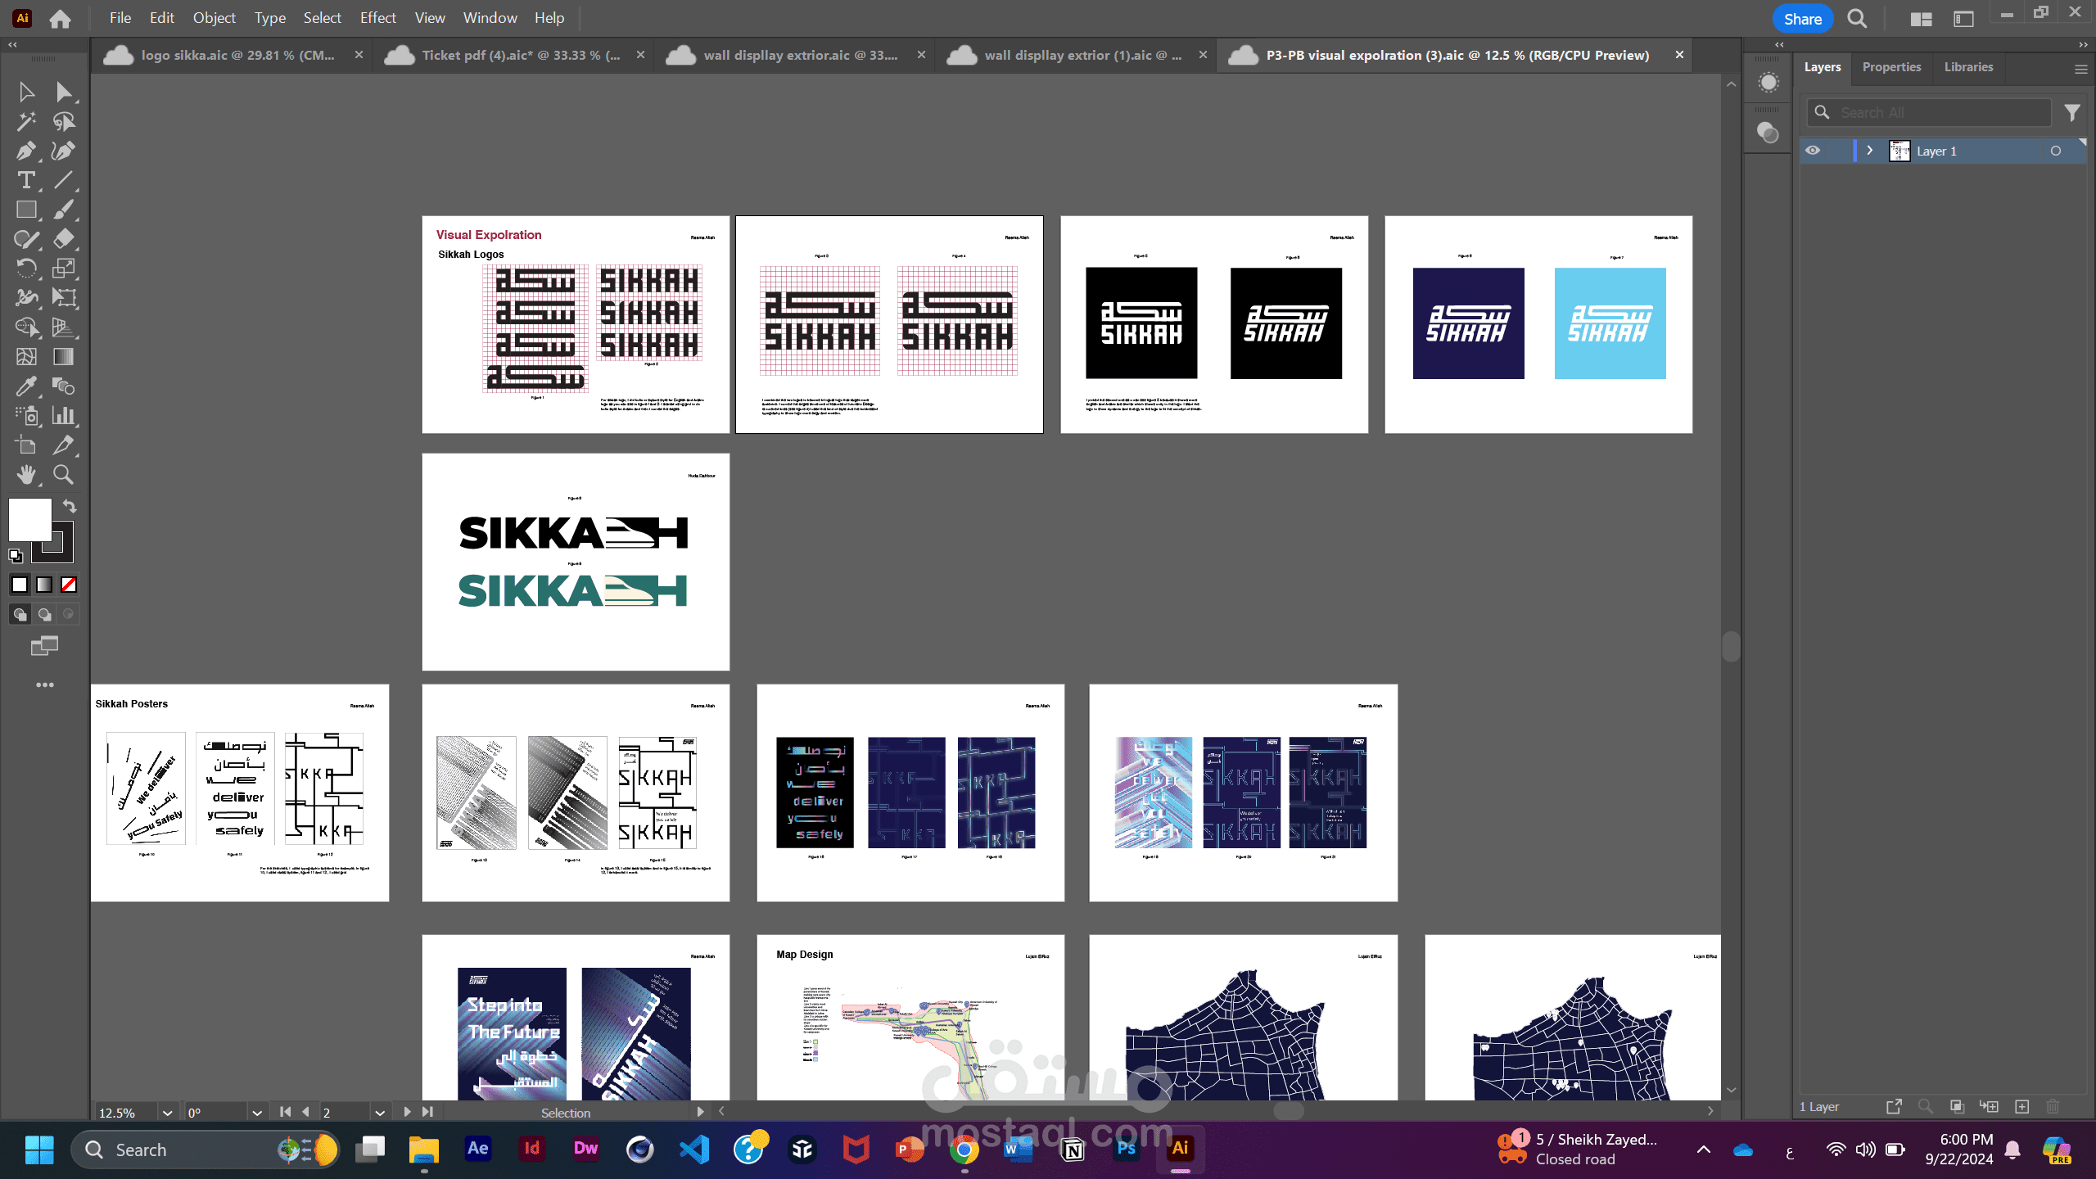2096x1179 pixels.
Task: Open the zoom level dropdown
Action: click(x=167, y=1113)
